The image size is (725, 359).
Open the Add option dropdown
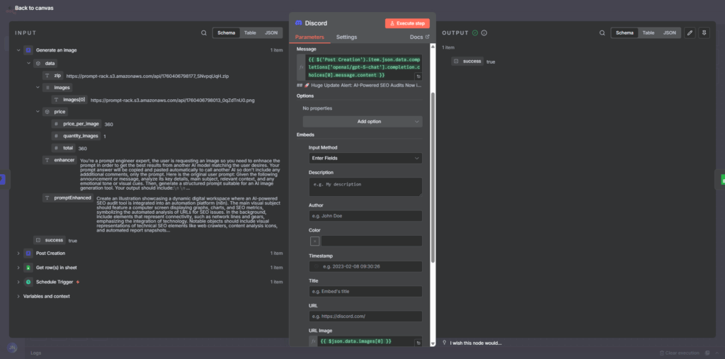pyautogui.click(x=362, y=121)
